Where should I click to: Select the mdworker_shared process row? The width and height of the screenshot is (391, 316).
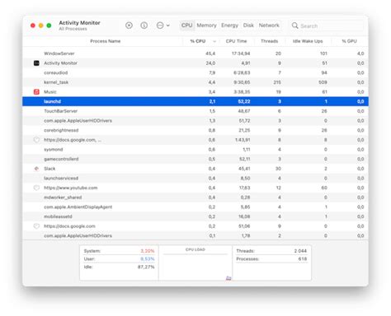tap(195, 197)
